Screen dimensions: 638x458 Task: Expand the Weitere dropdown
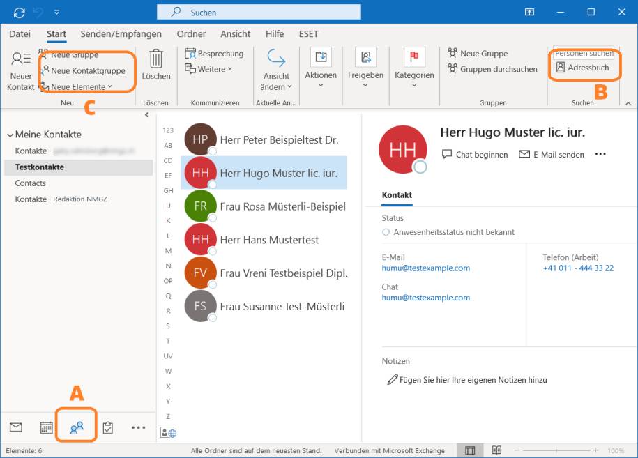click(x=208, y=69)
